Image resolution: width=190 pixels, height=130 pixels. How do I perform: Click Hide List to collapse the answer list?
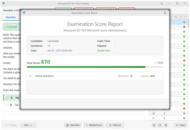[x=115, y=125]
